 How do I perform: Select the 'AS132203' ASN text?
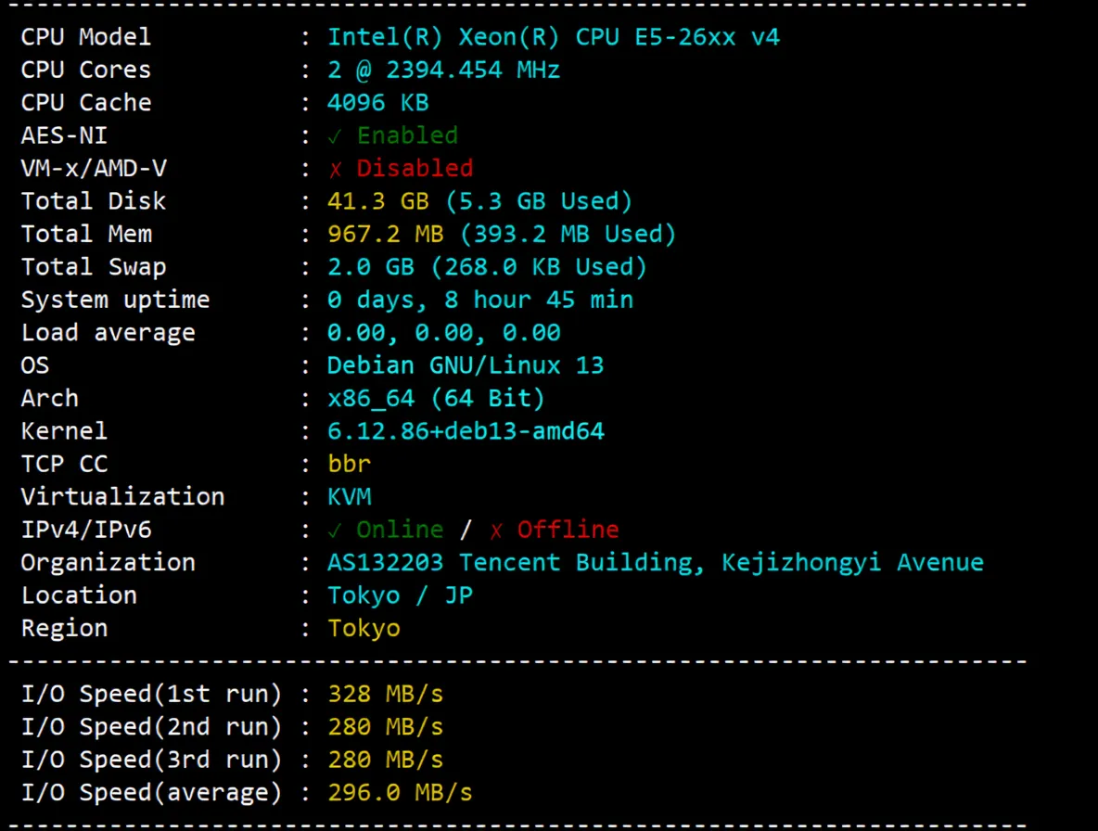click(385, 563)
